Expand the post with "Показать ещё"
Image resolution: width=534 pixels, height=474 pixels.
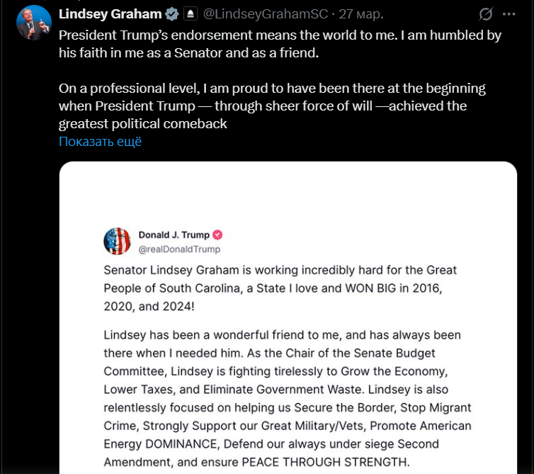coord(101,142)
